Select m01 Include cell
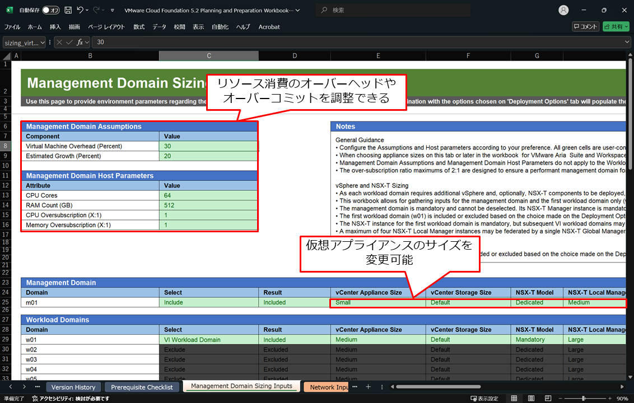634x403 pixels. pos(209,302)
